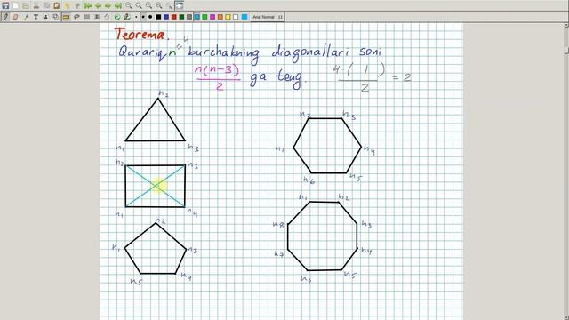
Task: Choose medium pen thickness dot
Action: coord(143,17)
